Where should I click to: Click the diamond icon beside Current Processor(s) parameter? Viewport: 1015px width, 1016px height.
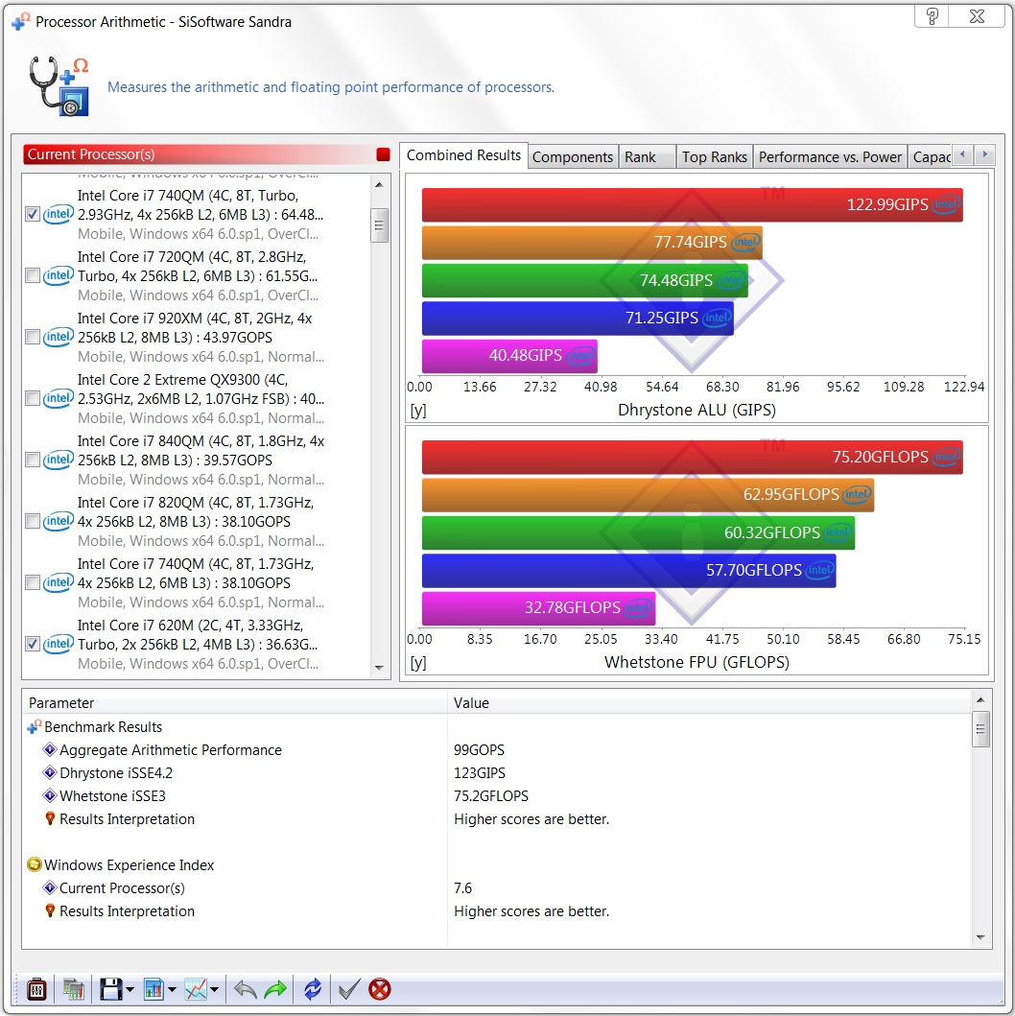pos(49,887)
